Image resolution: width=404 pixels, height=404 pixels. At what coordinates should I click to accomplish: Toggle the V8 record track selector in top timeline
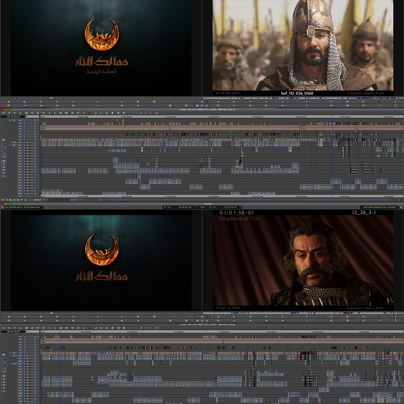tap(20, 120)
